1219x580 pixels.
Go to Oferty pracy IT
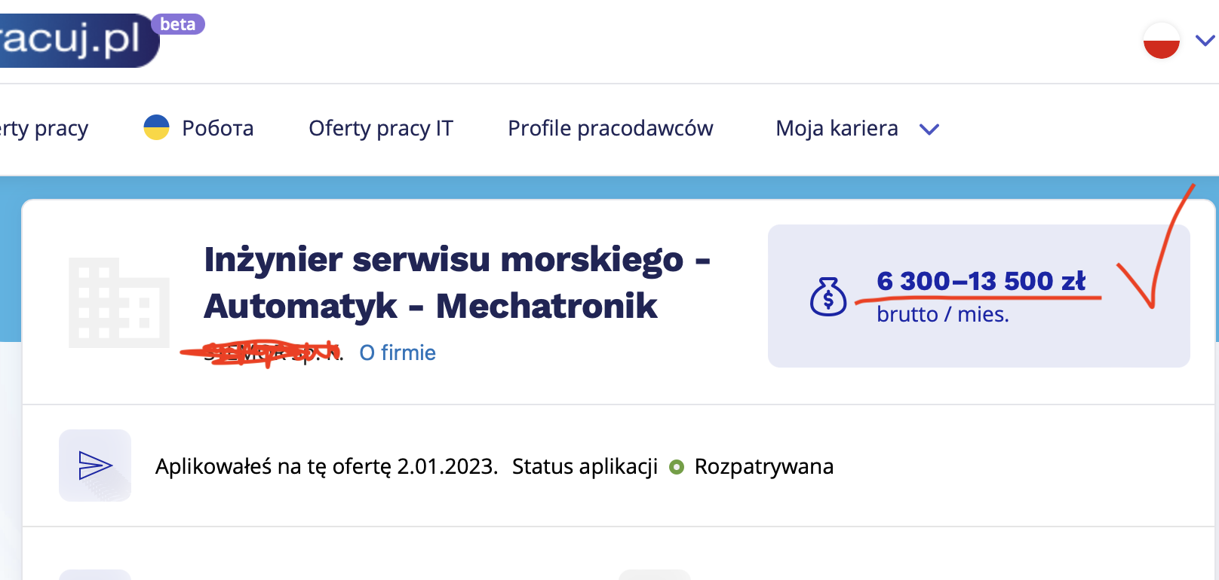(381, 129)
